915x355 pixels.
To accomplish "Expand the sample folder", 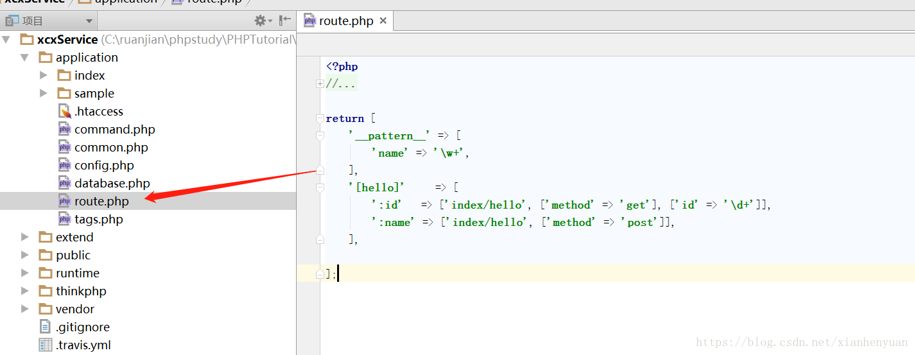I will pos(44,93).
